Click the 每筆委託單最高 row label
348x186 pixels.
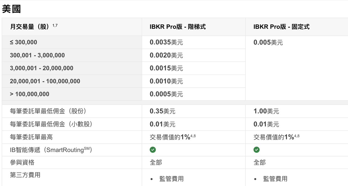pyautogui.click(x=31, y=137)
